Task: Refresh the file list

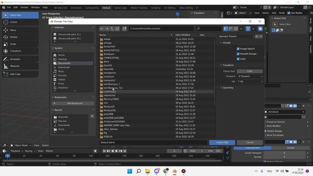Action: (x=117, y=29)
